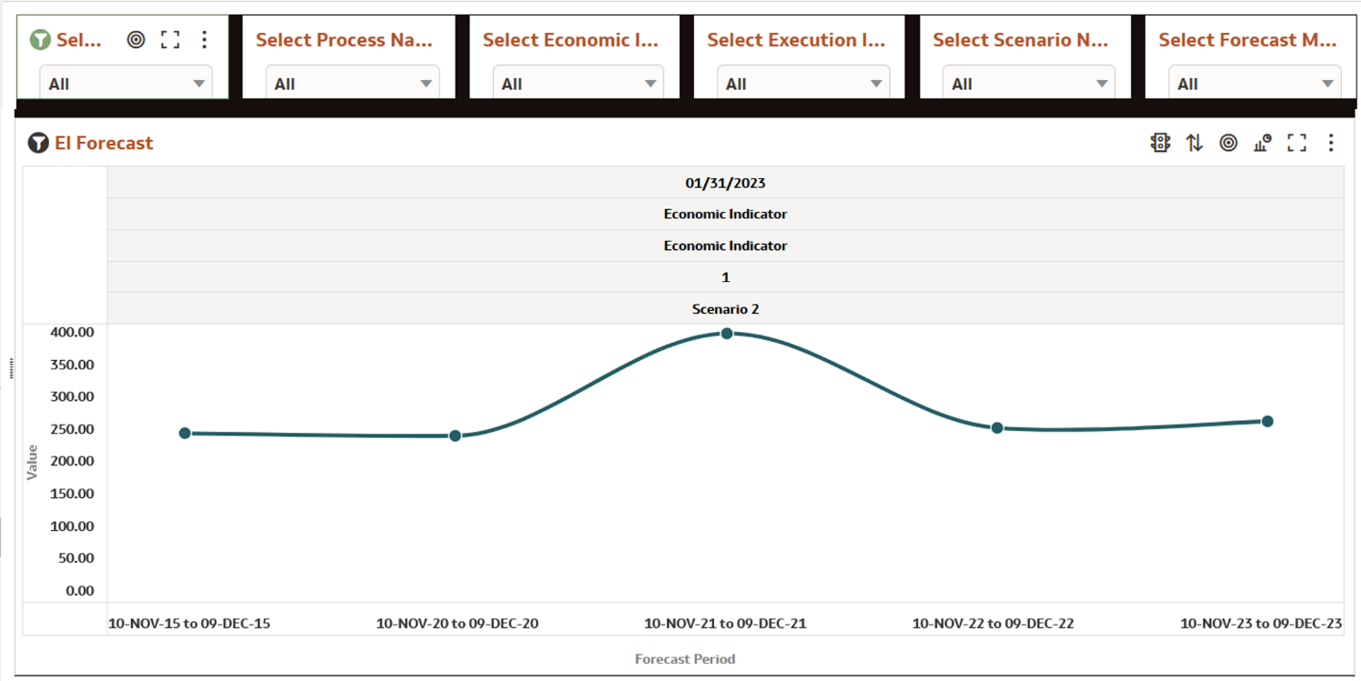Click the Select Scenario Name filter title
This screenshot has height=681, width=1361.
point(1023,40)
